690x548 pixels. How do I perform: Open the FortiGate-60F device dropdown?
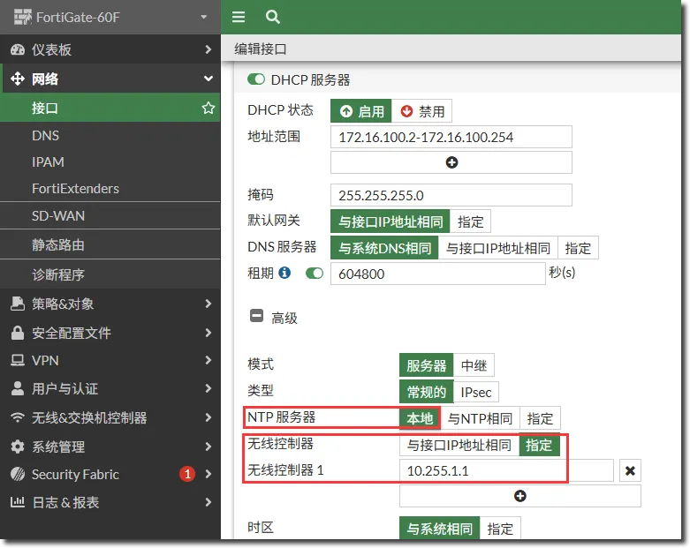coord(204,17)
